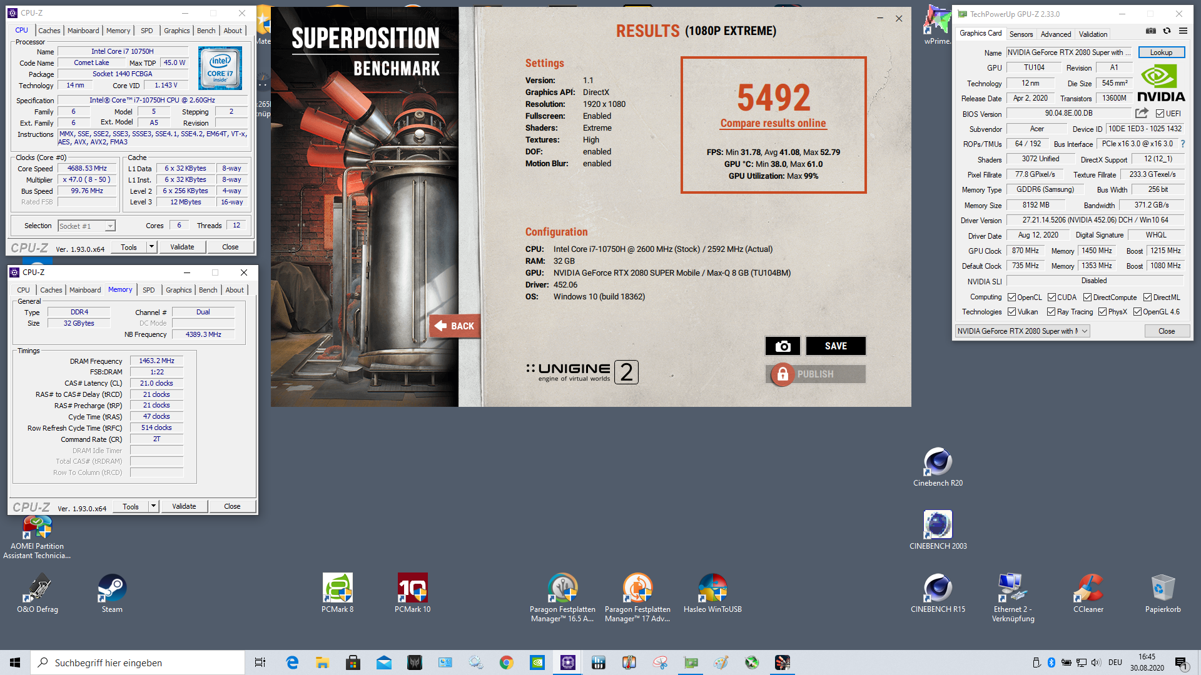
Task: Click the Bus Interface question mark icon
Action: click(1182, 144)
